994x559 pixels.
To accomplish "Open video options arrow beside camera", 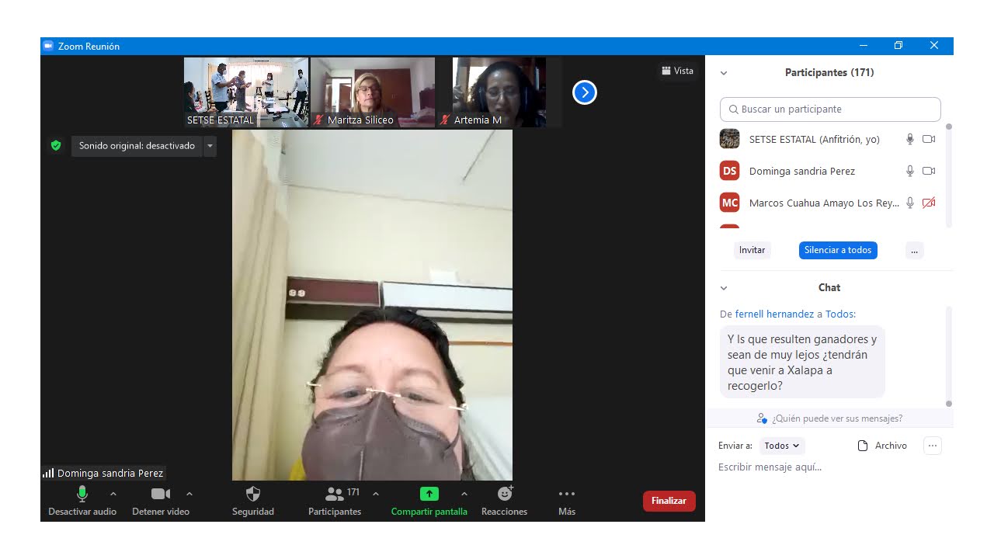I will pyautogui.click(x=189, y=494).
